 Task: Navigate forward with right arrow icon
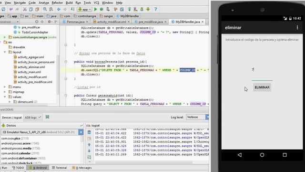[x=65, y=9]
